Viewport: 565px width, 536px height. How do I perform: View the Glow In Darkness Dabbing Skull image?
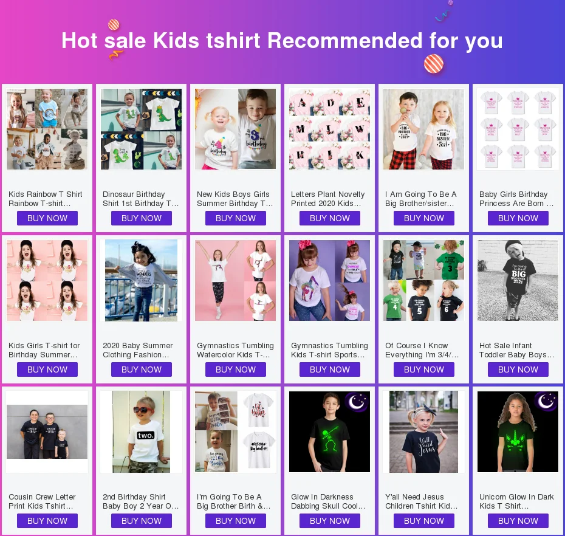(x=329, y=432)
